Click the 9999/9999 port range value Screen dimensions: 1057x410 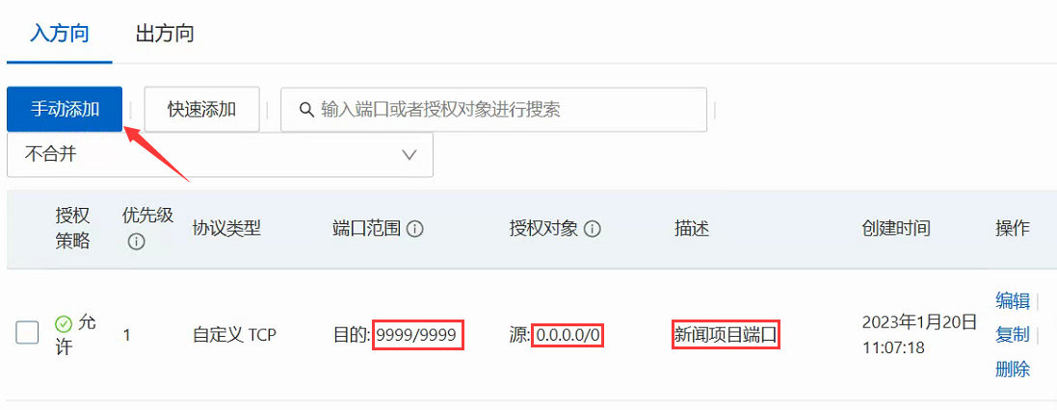click(x=418, y=335)
